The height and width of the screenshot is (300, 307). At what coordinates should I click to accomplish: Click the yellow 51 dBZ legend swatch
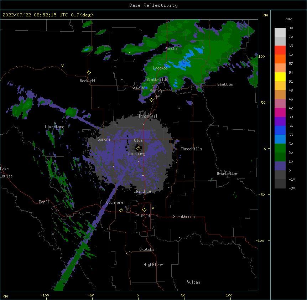[280, 77]
